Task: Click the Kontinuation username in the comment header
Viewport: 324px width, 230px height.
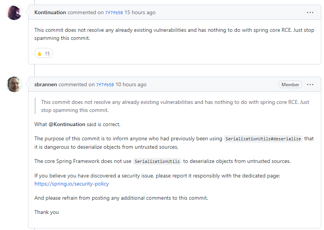Action: tap(50, 12)
